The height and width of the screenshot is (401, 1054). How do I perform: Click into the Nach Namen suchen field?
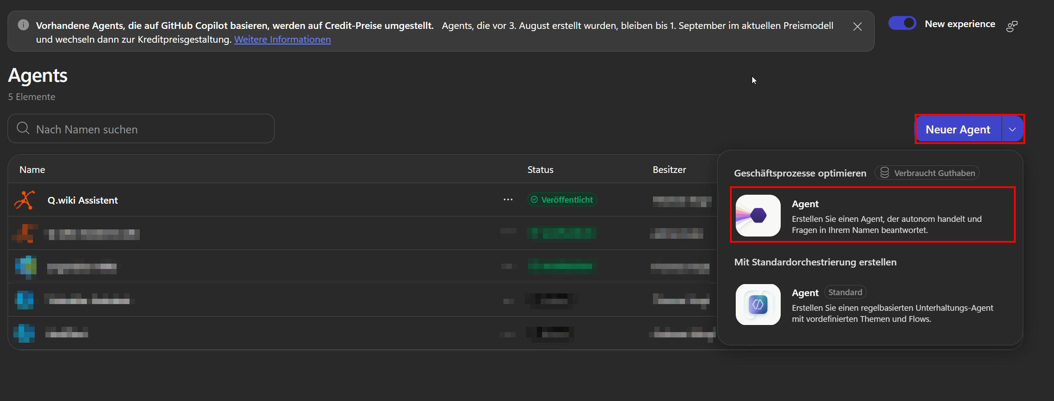141,128
